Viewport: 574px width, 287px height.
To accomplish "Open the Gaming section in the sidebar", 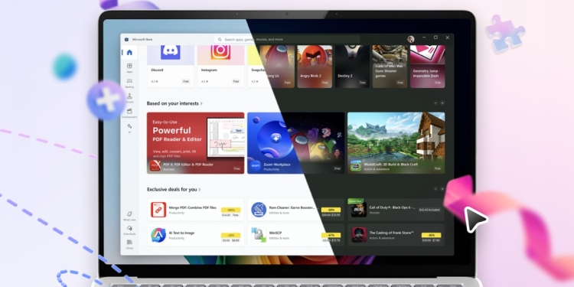I will (x=129, y=83).
